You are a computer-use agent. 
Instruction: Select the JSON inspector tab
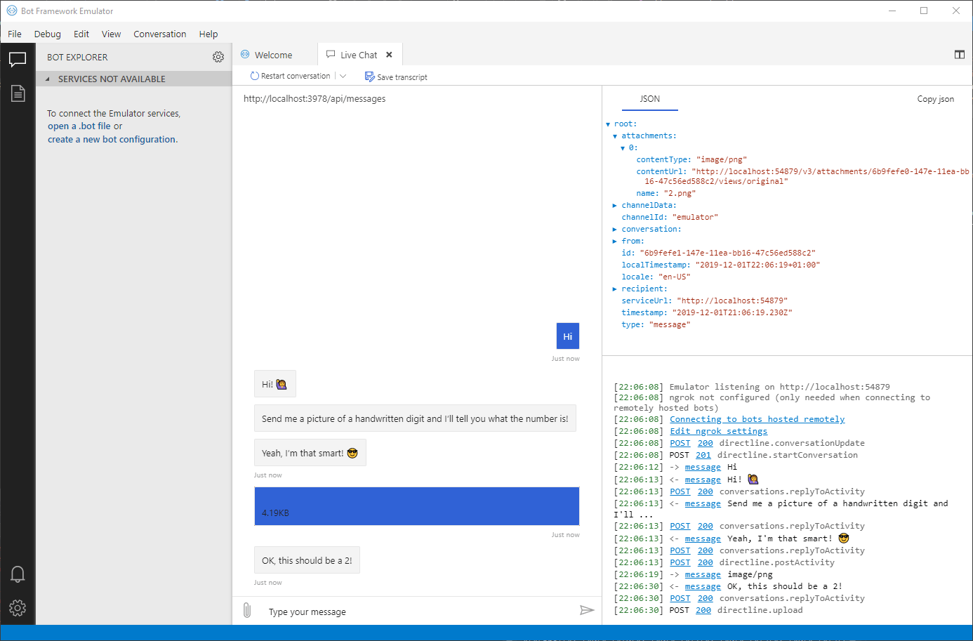650,99
